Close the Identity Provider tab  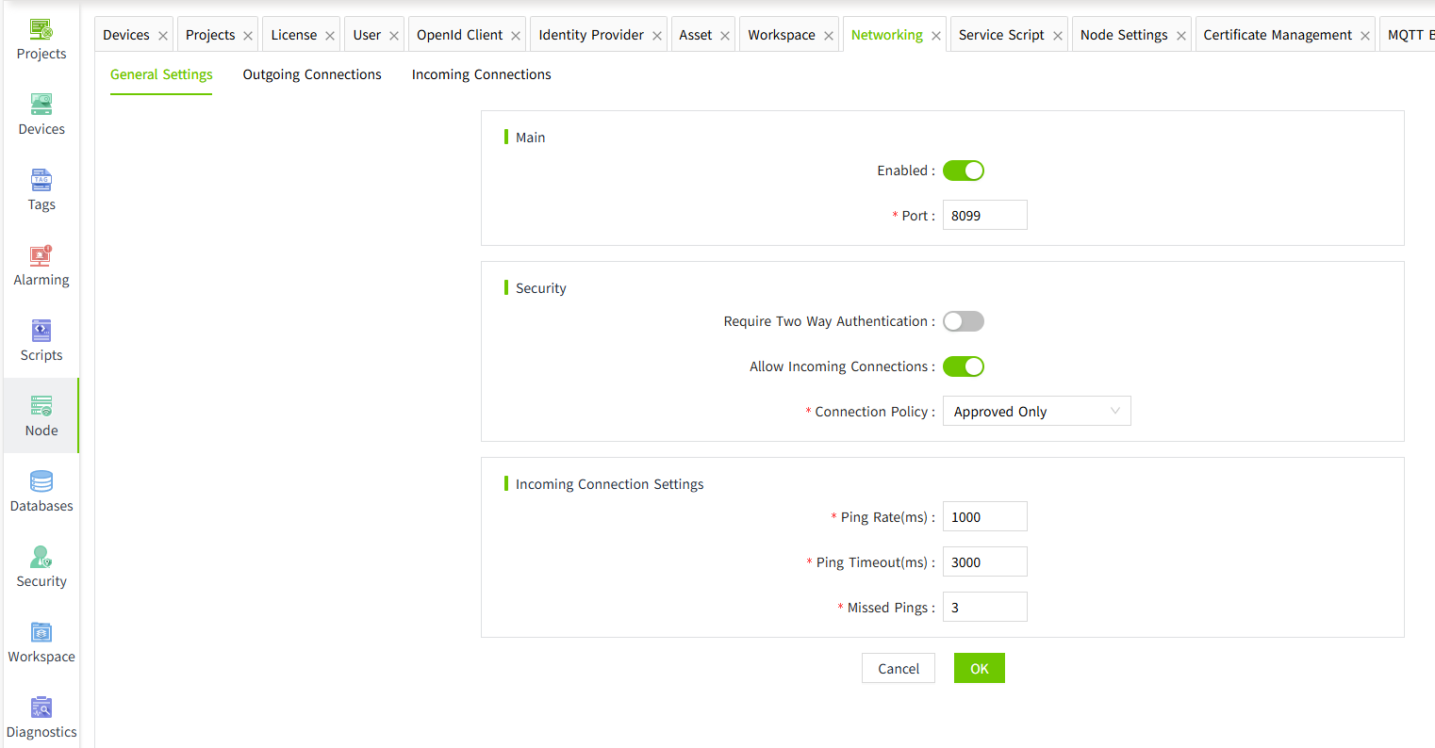click(x=657, y=36)
